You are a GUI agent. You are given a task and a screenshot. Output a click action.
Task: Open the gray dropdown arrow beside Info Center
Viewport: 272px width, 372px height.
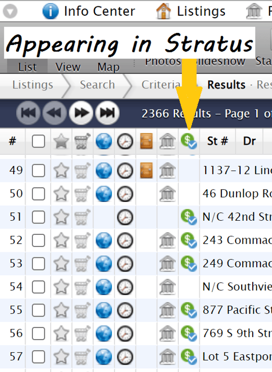(x=10, y=11)
